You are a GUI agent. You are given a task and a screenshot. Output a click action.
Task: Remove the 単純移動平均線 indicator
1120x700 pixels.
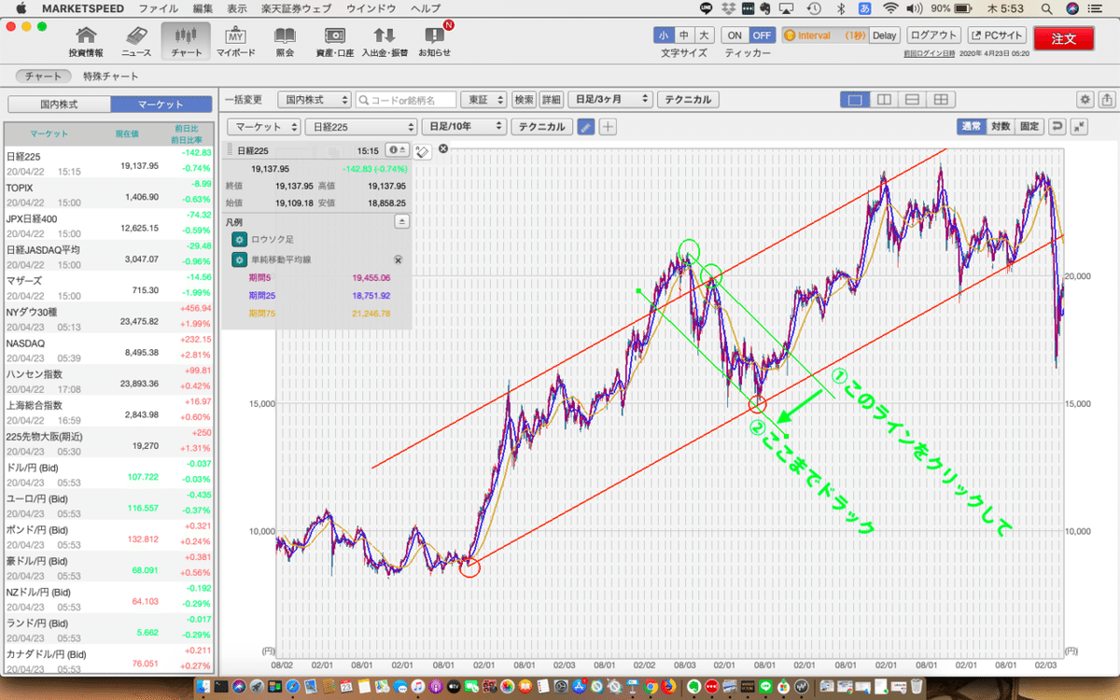pyautogui.click(x=398, y=260)
